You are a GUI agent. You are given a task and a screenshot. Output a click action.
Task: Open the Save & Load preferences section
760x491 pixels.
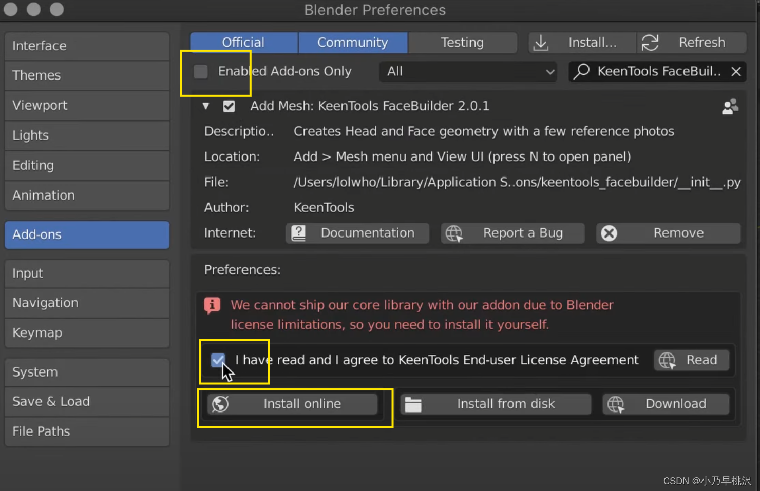tap(87, 401)
